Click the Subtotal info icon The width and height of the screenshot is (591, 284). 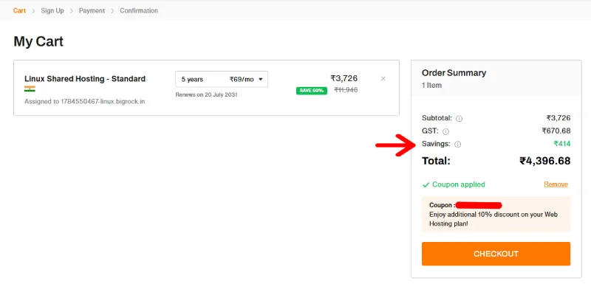(459, 119)
